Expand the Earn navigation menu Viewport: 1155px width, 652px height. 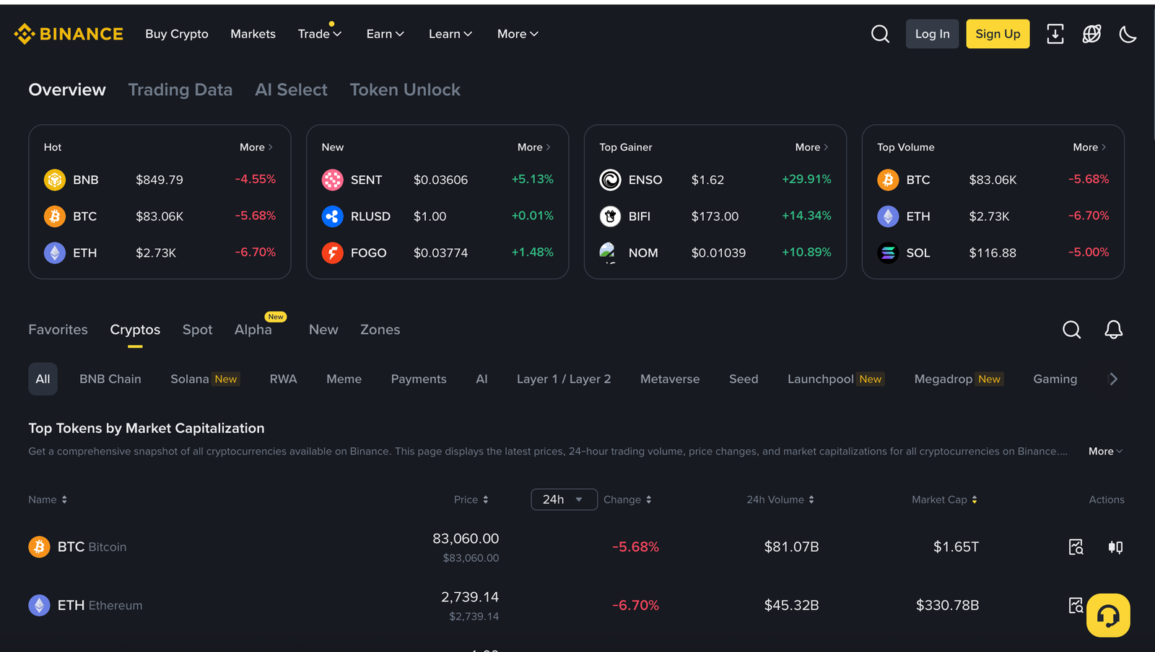[x=384, y=33]
